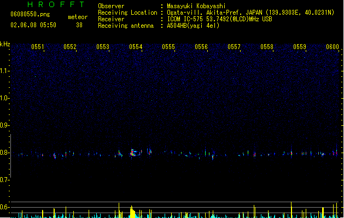The height and width of the screenshot is (218, 344).
Task: Click the 0600 time marker
Action: coord(333,47)
